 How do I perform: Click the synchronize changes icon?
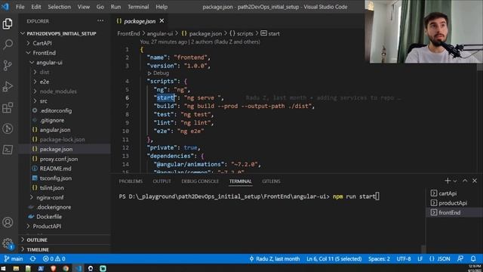click(32, 258)
